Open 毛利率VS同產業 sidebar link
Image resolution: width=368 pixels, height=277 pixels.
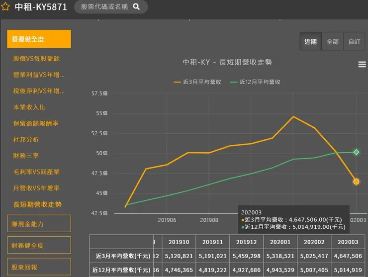click(x=36, y=172)
